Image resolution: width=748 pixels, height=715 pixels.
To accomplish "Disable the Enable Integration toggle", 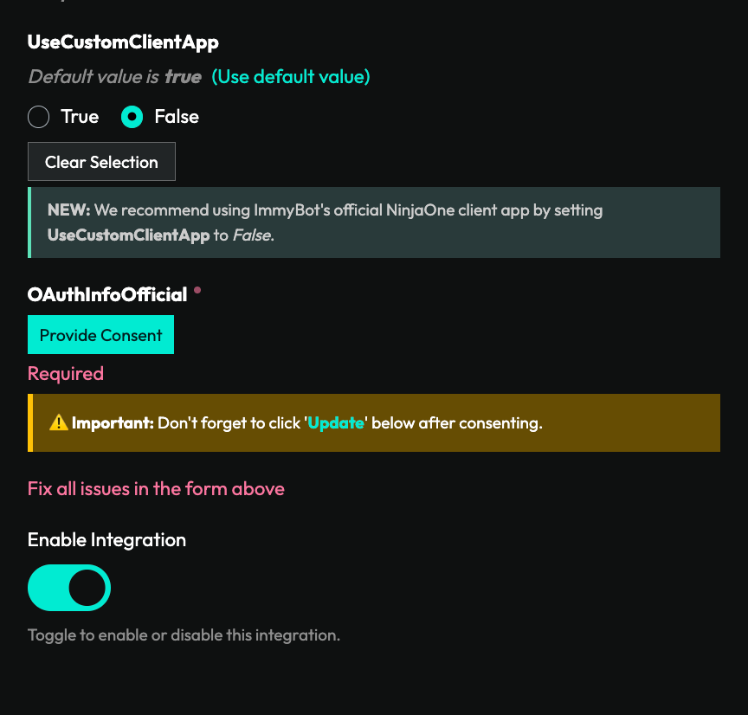I will (x=69, y=587).
